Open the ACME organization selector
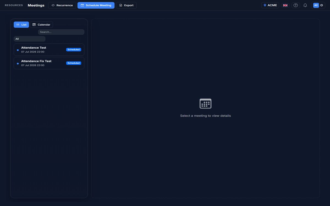The image size is (330, 206). [x=270, y=5]
